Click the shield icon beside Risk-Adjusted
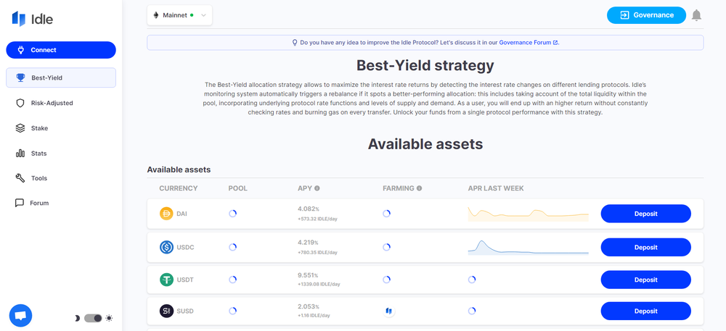 [20, 103]
